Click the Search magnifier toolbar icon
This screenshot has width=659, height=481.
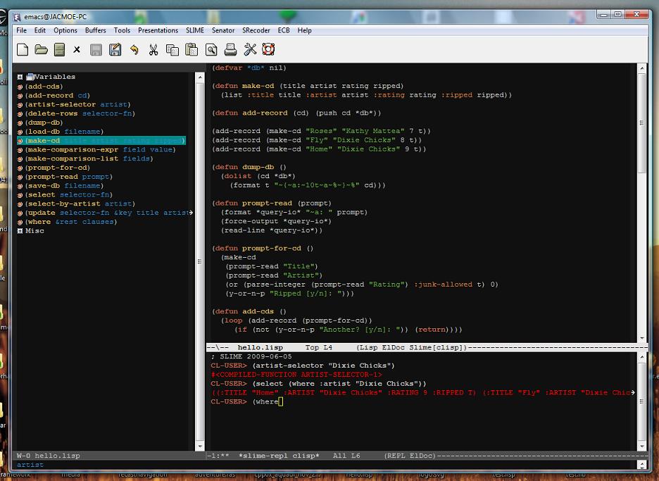(211, 49)
